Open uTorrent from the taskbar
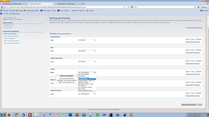The height and width of the screenshot is (117, 209). pos(97,115)
